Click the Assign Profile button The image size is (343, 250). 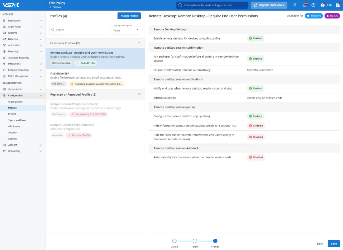point(129,16)
